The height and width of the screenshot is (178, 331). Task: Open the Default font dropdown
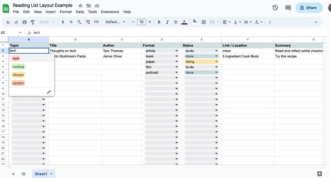click(115, 22)
